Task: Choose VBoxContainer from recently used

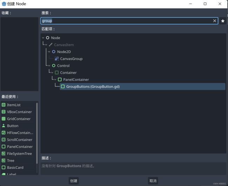Action: [19, 112]
